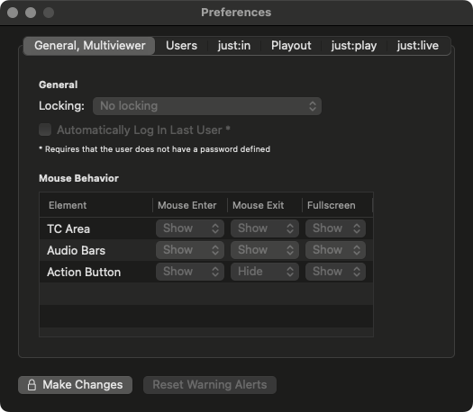Click the Locking: field label
This screenshot has width=473, height=412.
[61, 106]
